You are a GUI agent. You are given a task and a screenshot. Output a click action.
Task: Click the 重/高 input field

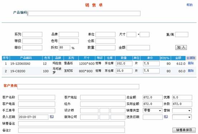tap(182, 35)
